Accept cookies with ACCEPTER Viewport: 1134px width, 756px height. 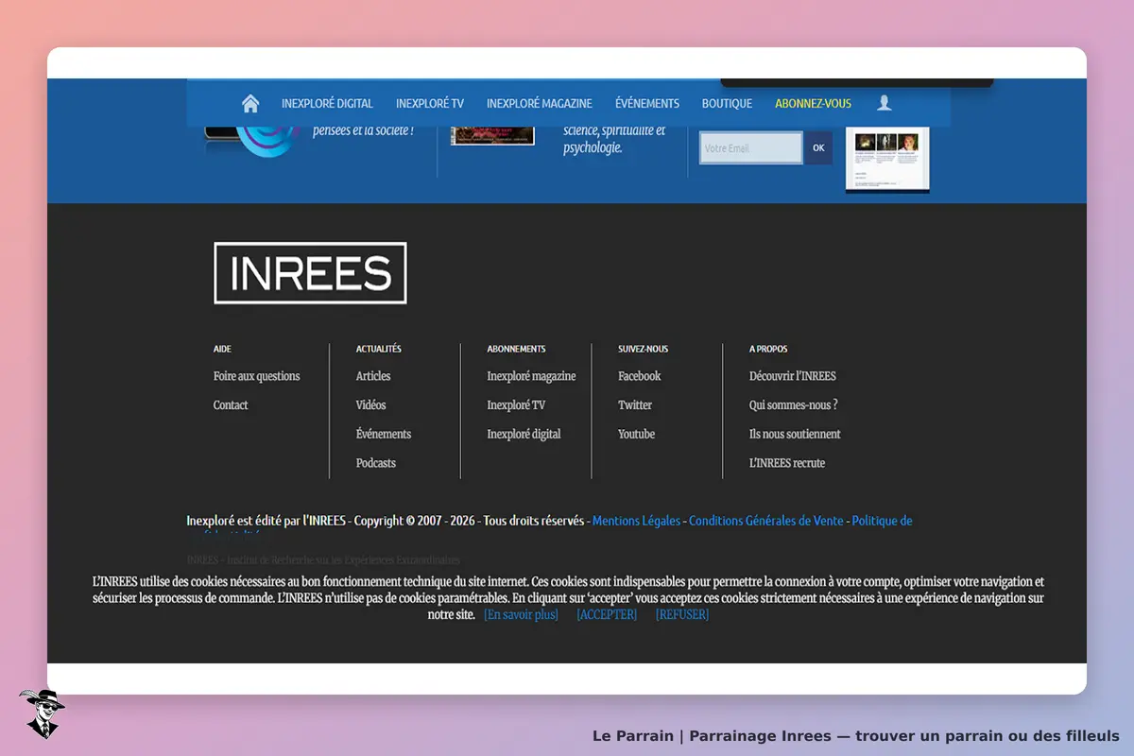(607, 614)
